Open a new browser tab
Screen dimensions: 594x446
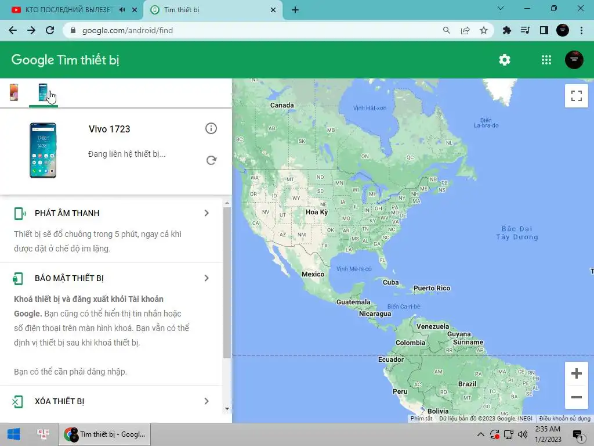point(295,10)
